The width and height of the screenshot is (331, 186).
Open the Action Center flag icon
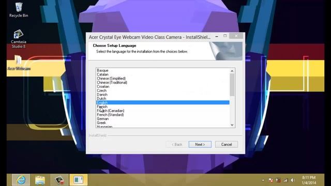tap(270, 180)
